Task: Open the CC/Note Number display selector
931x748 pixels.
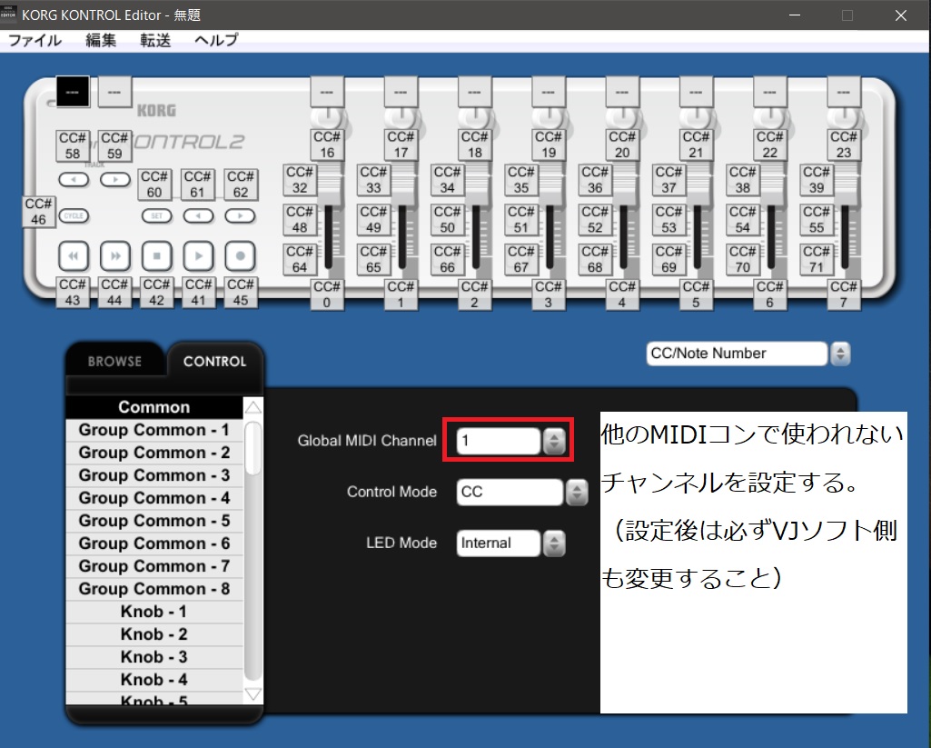Action: tap(840, 353)
